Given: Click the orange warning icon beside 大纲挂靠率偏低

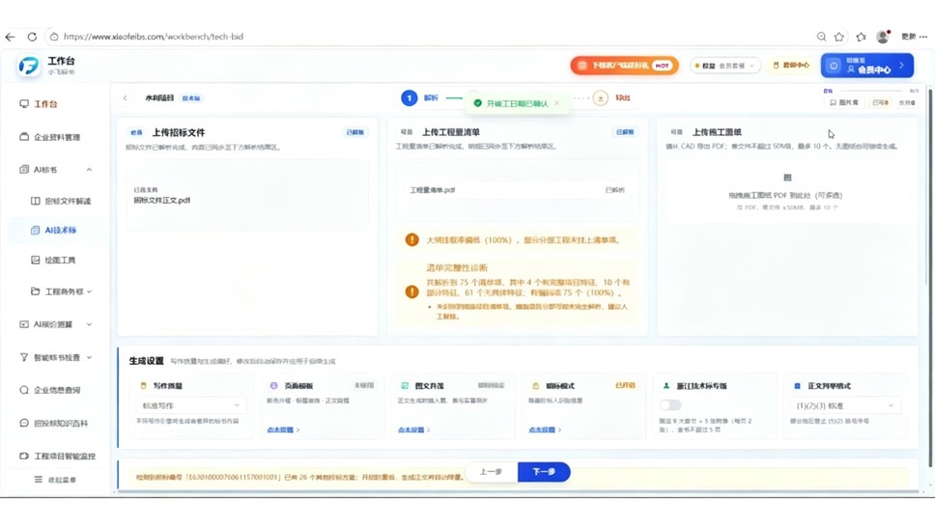Looking at the screenshot, I should tap(412, 239).
